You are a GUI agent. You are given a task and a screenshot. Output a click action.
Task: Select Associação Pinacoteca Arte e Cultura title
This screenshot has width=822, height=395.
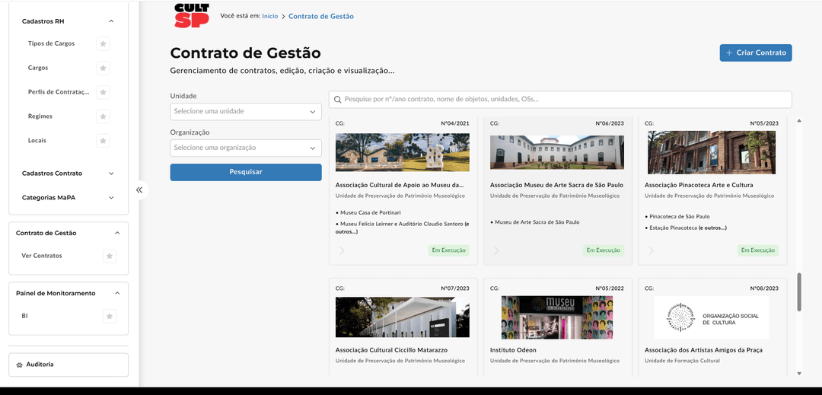pyautogui.click(x=699, y=185)
